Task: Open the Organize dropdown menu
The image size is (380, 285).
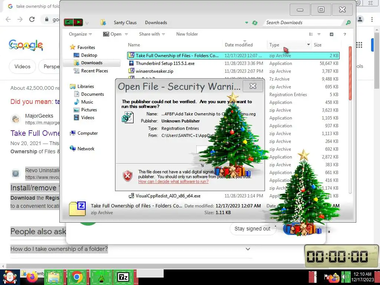Action: (80, 34)
